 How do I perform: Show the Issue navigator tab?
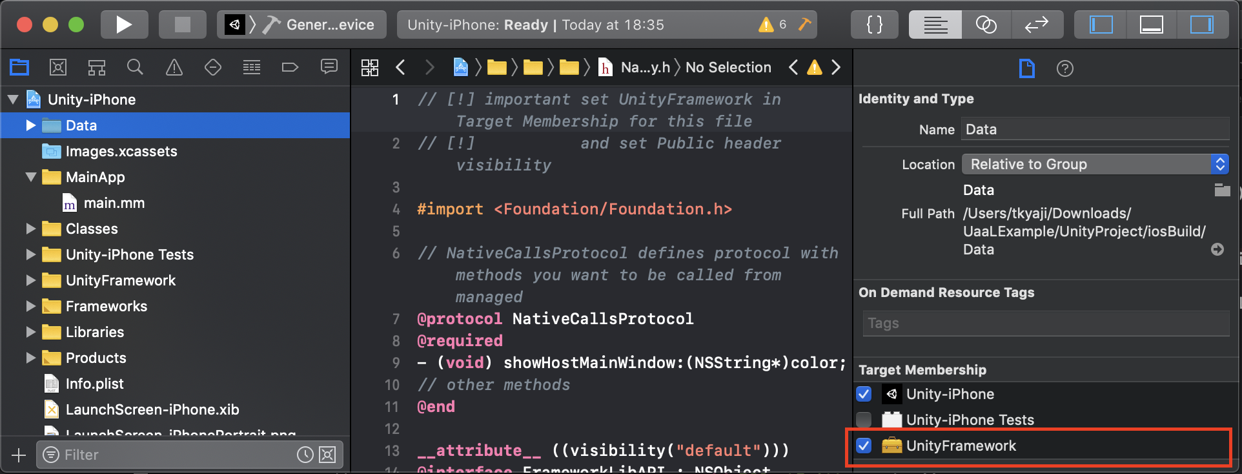click(x=174, y=67)
